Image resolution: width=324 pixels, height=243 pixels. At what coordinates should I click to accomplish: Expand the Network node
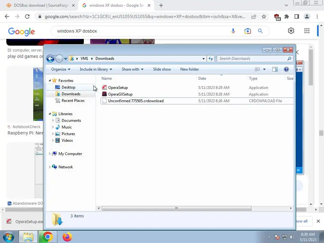[x=50, y=167]
